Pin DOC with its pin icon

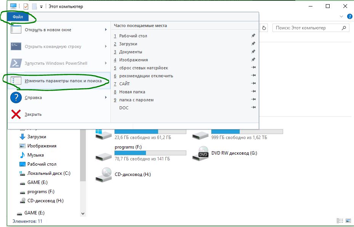pyautogui.click(x=253, y=107)
